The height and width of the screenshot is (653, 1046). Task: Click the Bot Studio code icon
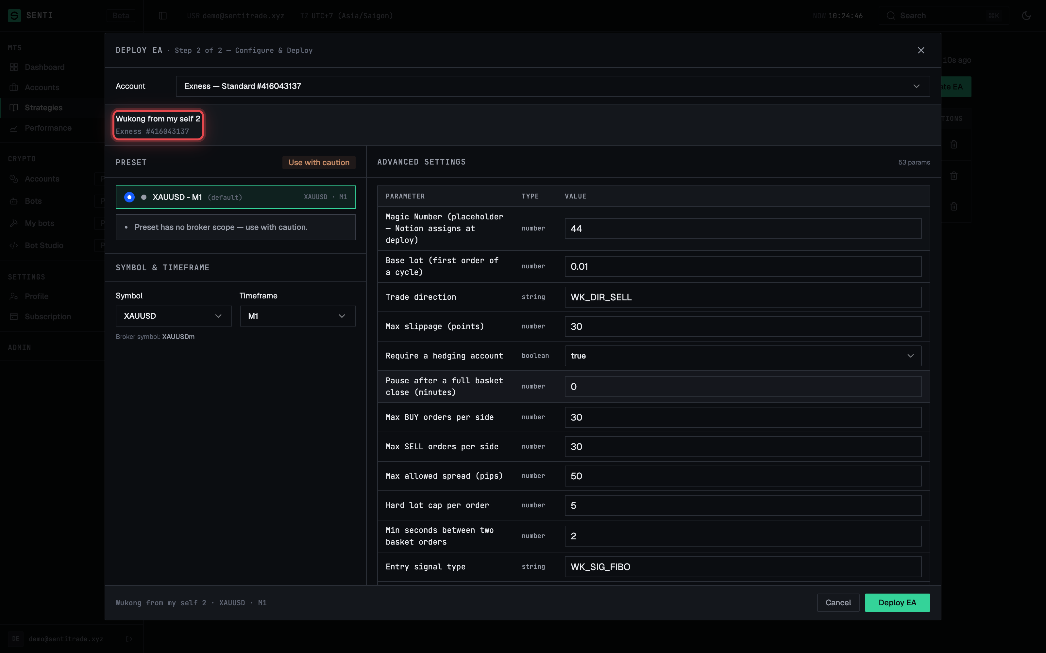coord(14,245)
